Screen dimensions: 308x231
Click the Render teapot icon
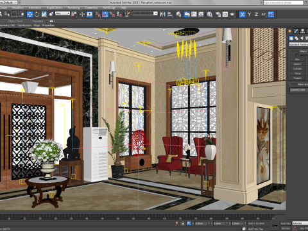tap(232, 14)
